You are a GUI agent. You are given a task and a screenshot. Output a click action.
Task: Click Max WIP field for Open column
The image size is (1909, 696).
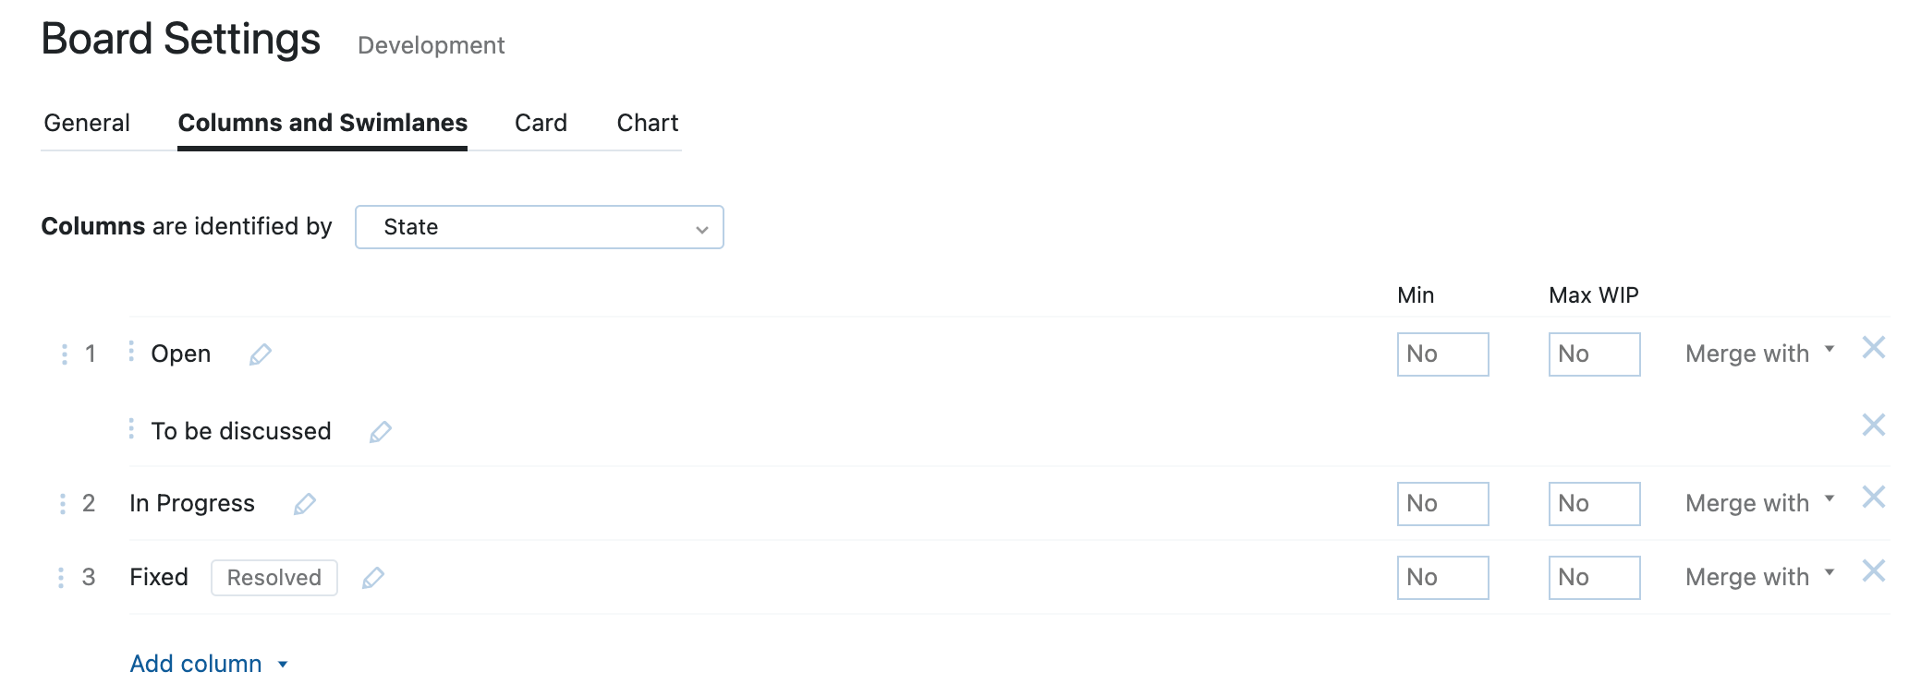click(1594, 354)
